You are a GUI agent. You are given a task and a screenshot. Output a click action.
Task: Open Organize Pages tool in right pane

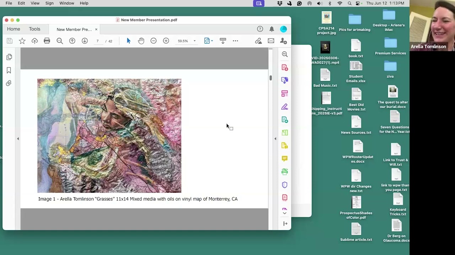[285, 93]
